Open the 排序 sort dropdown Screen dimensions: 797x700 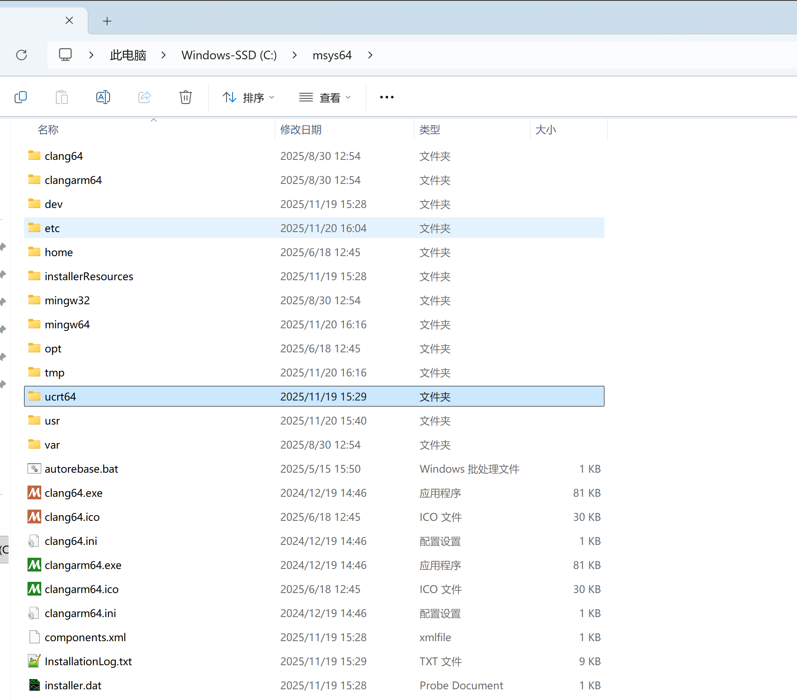pyautogui.click(x=248, y=98)
